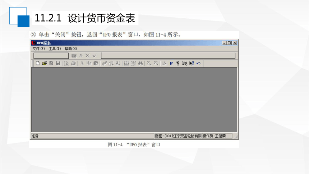Viewport: 309px width, 174px height.
Task: Click the blue P icon
Action: point(171,63)
